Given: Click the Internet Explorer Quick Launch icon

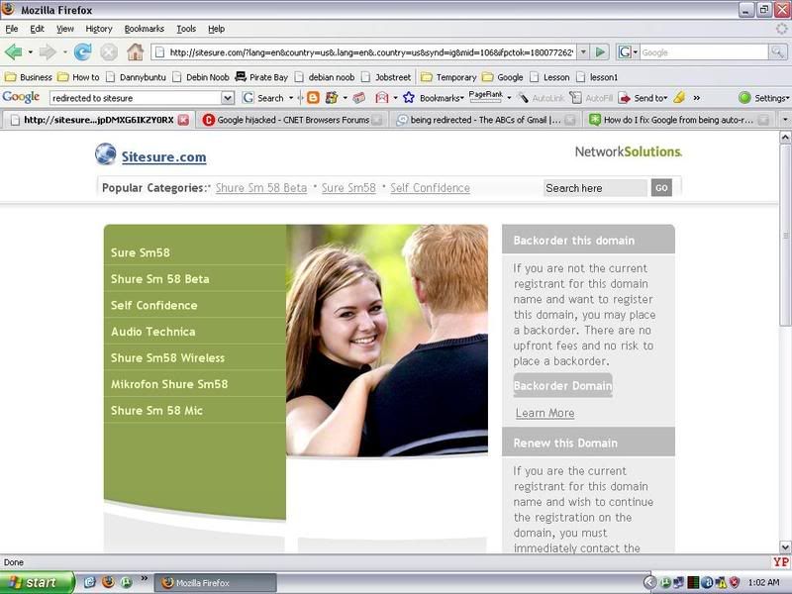Looking at the screenshot, I should (x=89, y=582).
